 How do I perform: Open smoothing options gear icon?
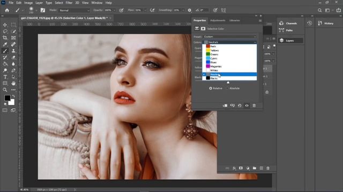[x=190, y=10]
